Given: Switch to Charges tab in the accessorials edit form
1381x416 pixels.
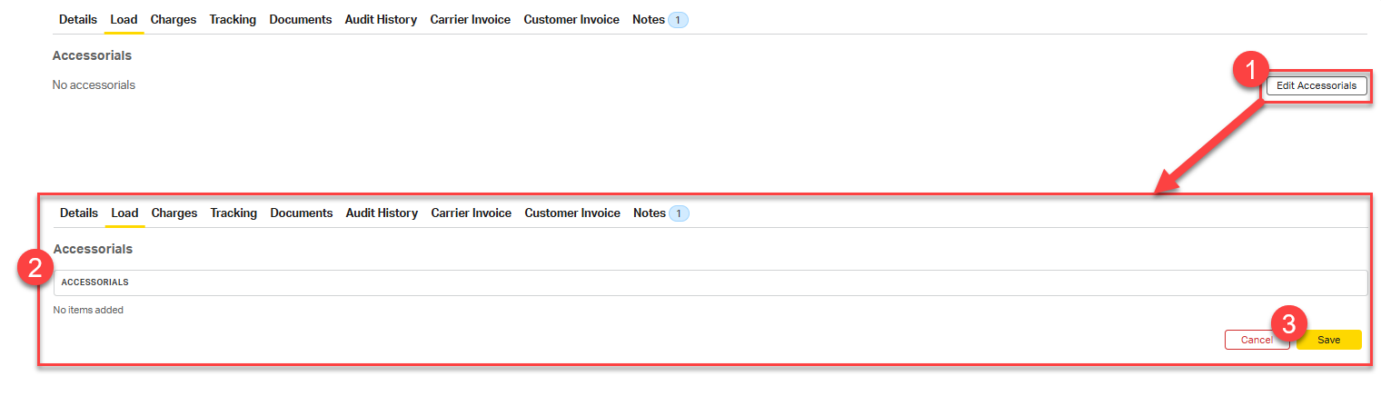Looking at the screenshot, I should 174,213.
